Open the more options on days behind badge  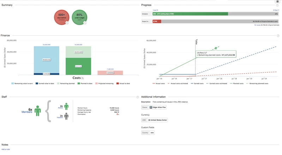coord(66,23)
